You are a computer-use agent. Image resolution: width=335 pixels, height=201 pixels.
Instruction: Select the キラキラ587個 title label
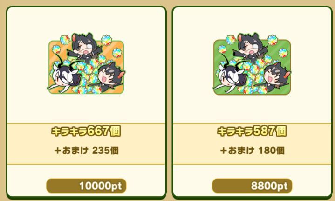click(252, 131)
